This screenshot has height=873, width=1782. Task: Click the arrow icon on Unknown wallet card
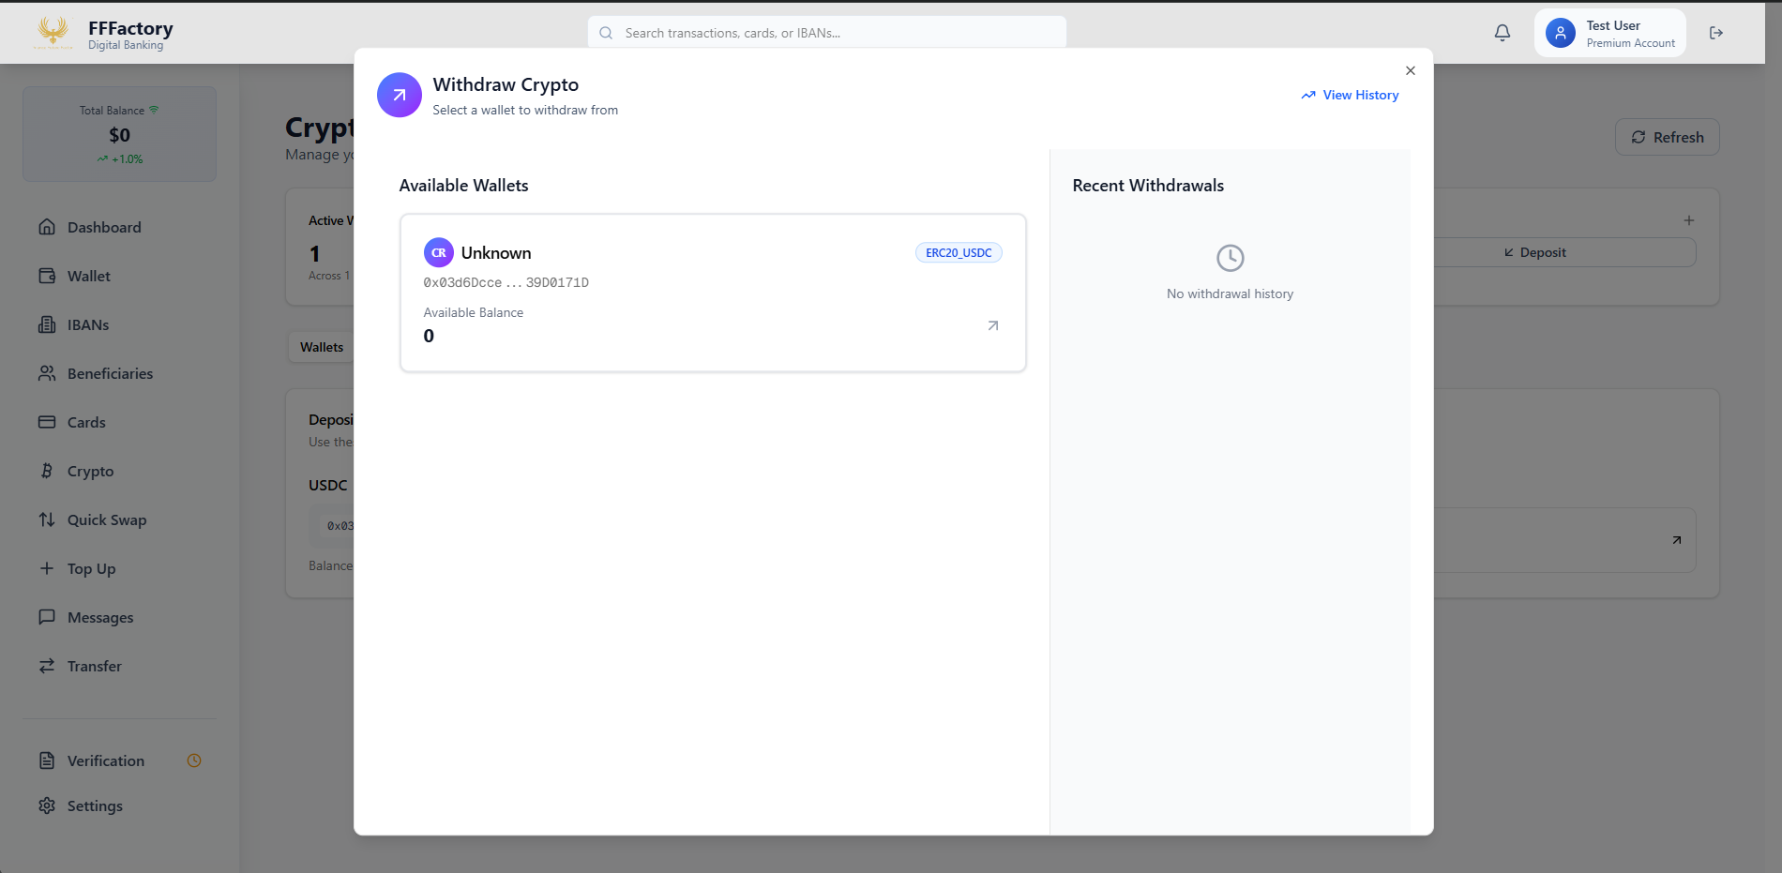(992, 325)
